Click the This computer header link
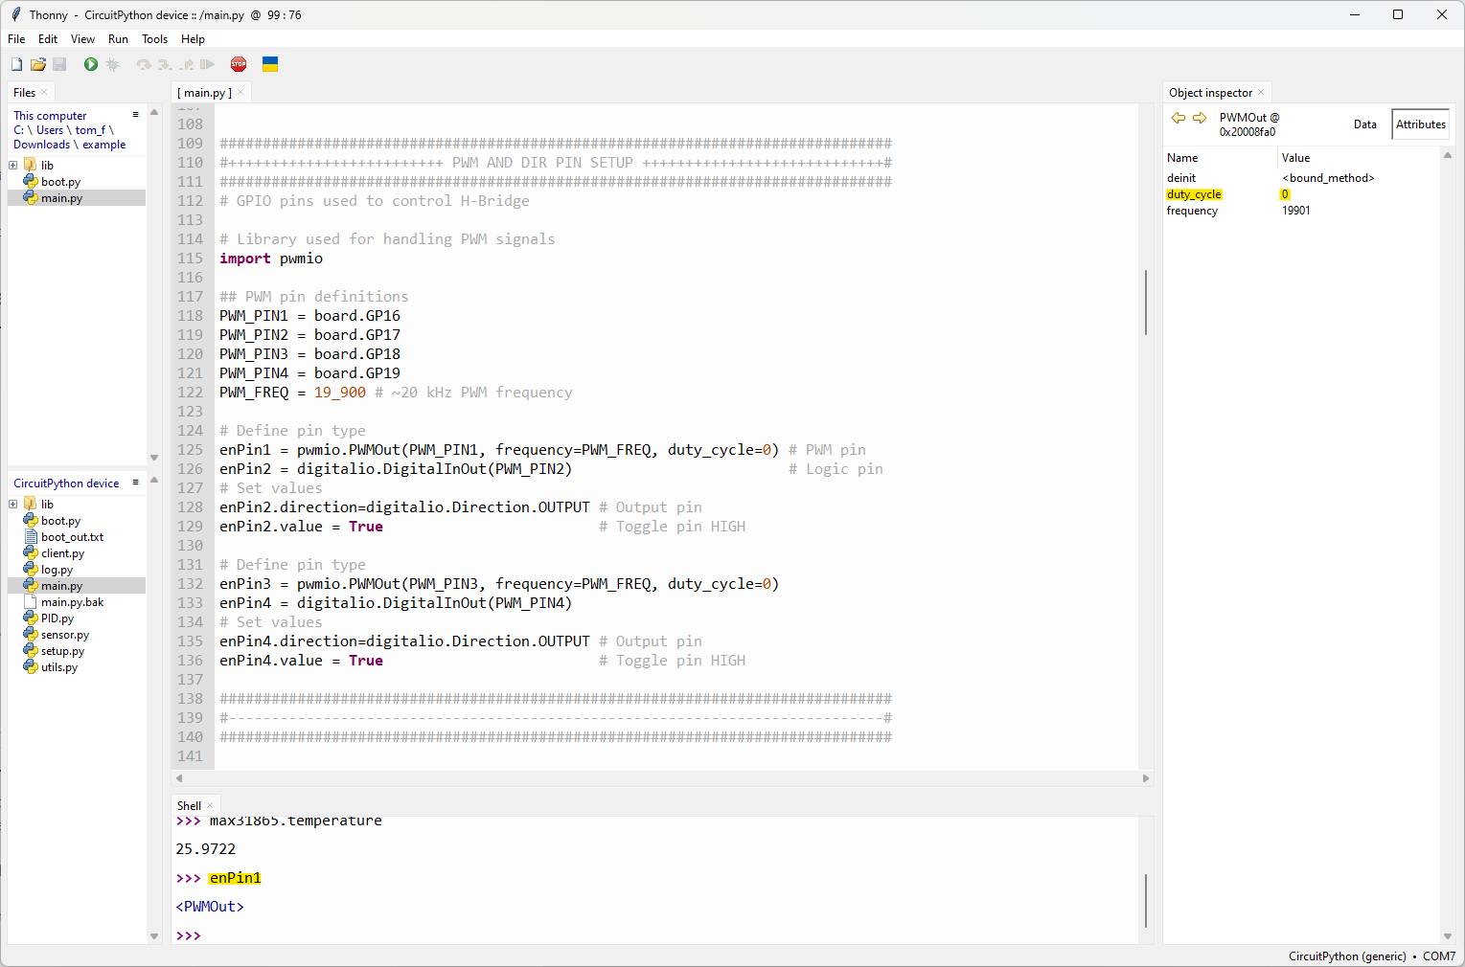The width and height of the screenshot is (1465, 967). coord(50,116)
